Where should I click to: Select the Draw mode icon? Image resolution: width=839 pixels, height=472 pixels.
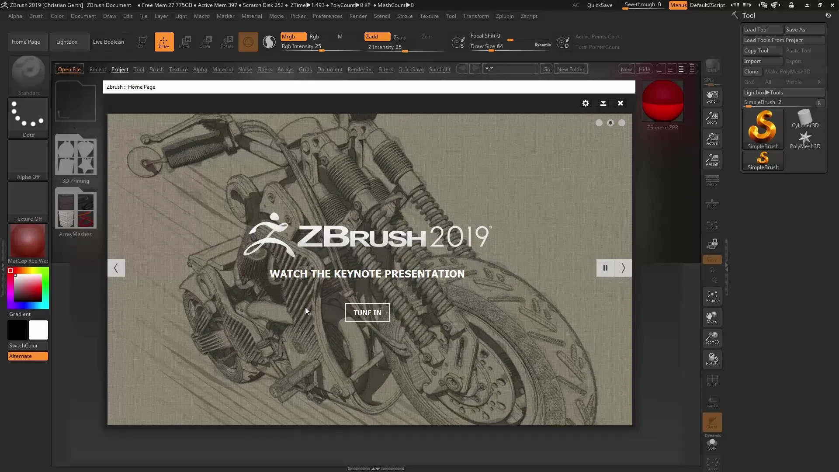point(164,42)
